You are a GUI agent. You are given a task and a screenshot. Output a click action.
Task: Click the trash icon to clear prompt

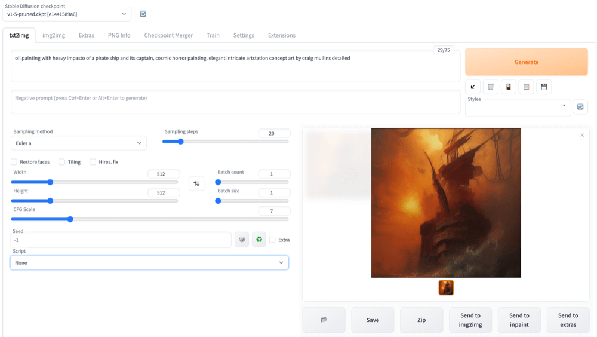(x=490, y=87)
